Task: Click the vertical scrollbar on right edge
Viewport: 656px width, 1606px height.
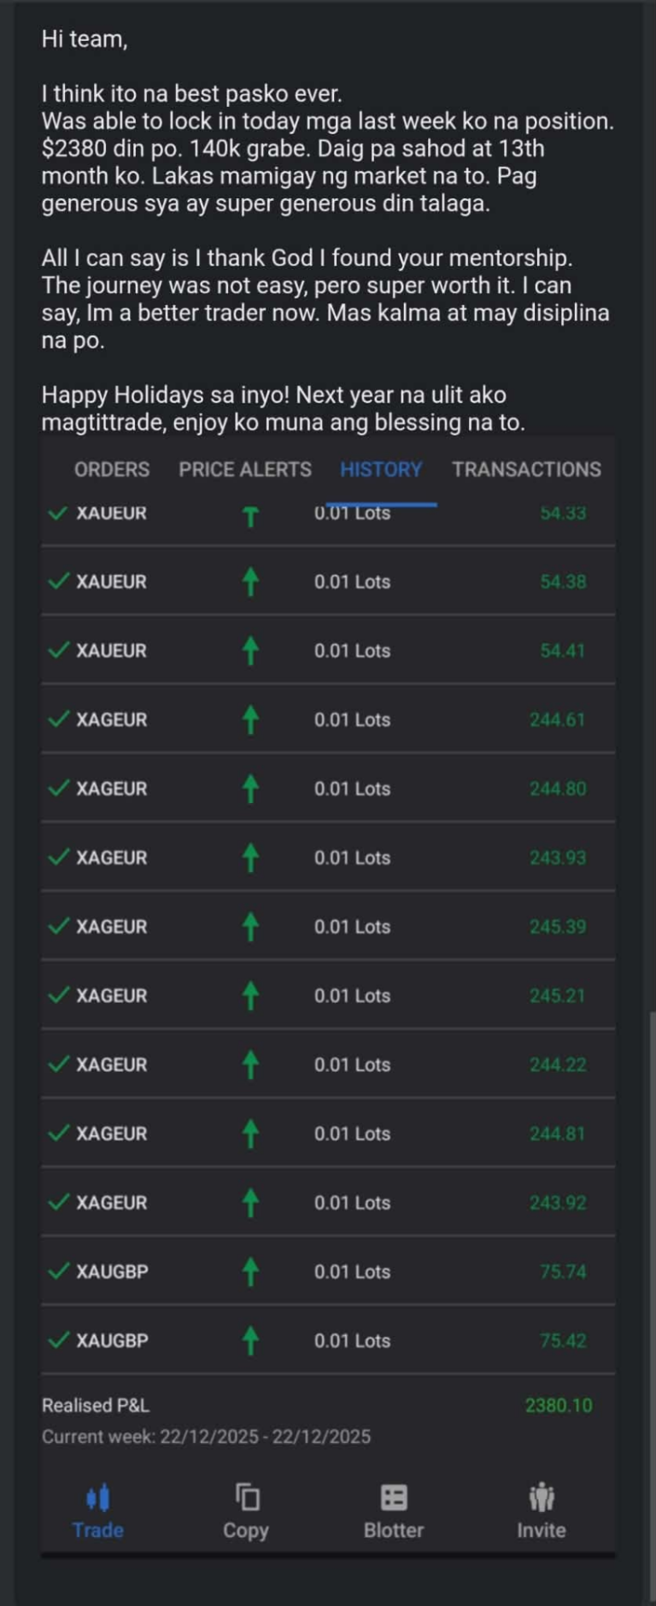Action: coord(651,1281)
